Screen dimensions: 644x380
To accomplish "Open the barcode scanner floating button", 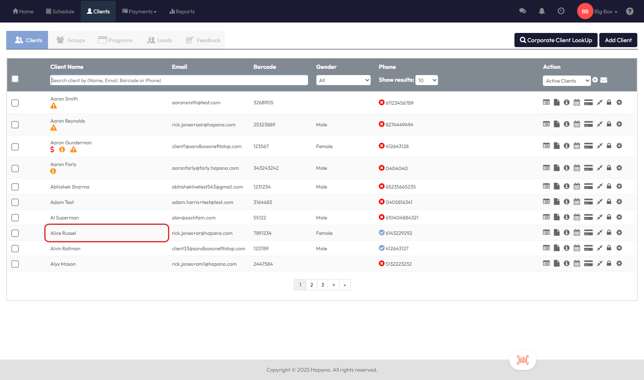I will [522, 360].
